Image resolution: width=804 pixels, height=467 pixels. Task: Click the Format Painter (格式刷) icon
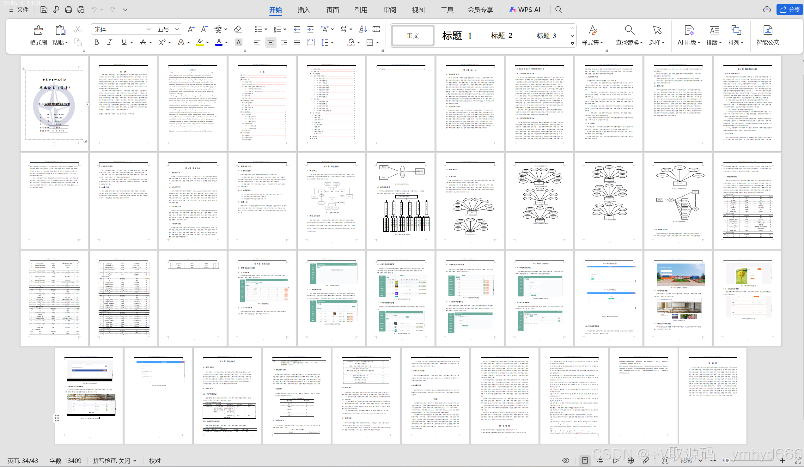pyautogui.click(x=38, y=31)
